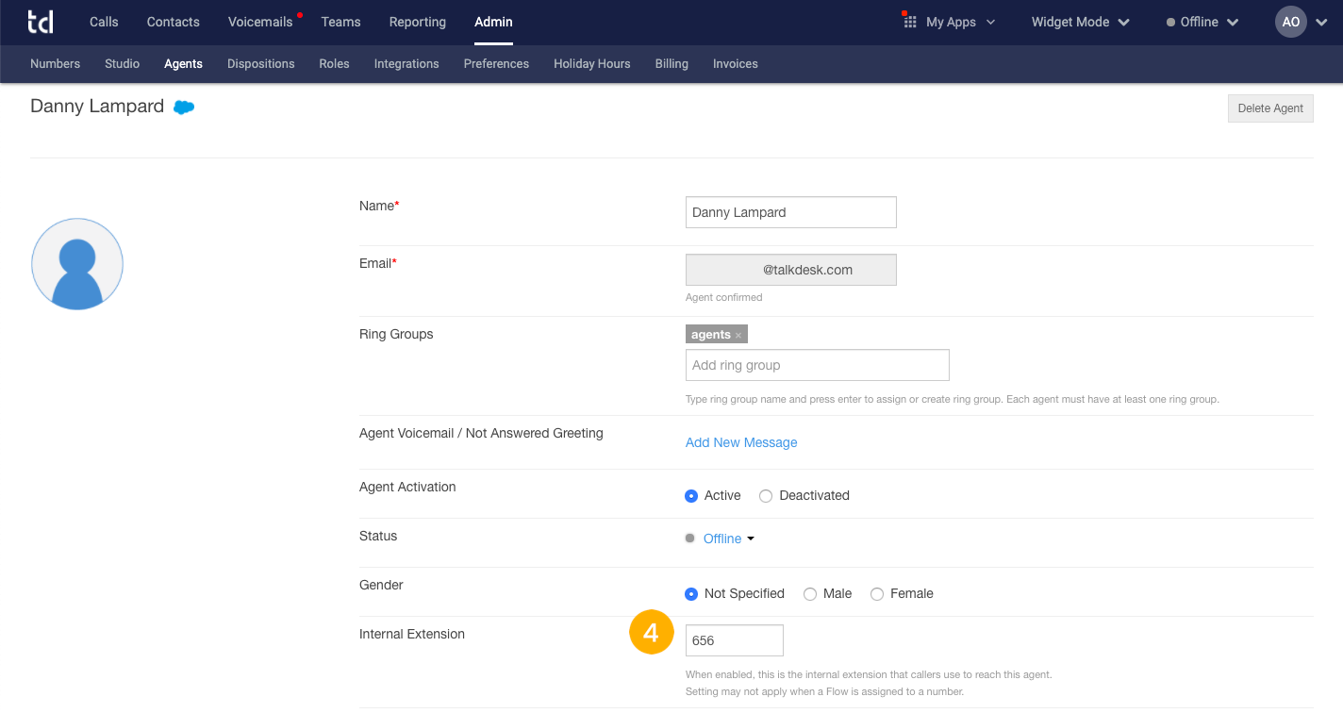
Task: Click the Add ring group input
Action: [x=818, y=365]
